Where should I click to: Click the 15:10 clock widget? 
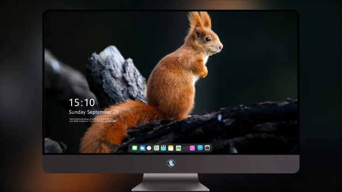coord(82,102)
